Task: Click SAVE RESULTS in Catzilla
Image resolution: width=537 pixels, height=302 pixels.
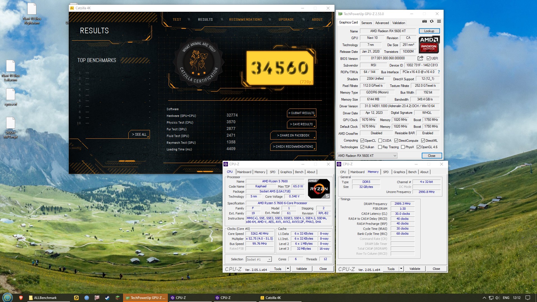Action: pyautogui.click(x=302, y=124)
